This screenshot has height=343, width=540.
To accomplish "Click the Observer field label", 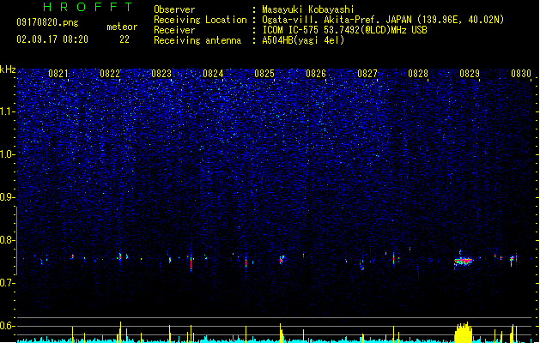I will coord(174,9).
